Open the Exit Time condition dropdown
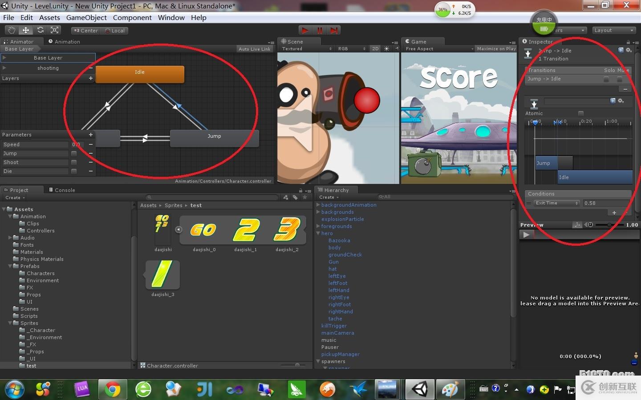 [556, 203]
